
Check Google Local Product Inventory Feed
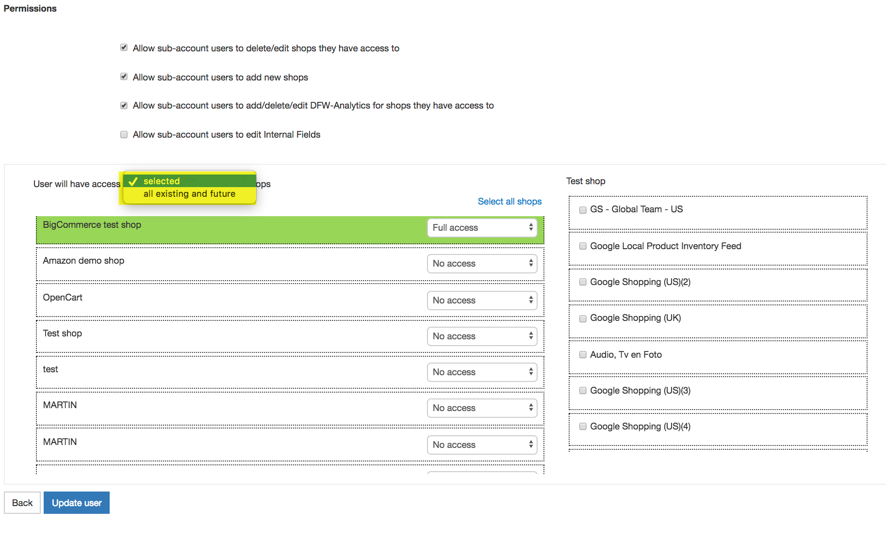coord(583,246)
